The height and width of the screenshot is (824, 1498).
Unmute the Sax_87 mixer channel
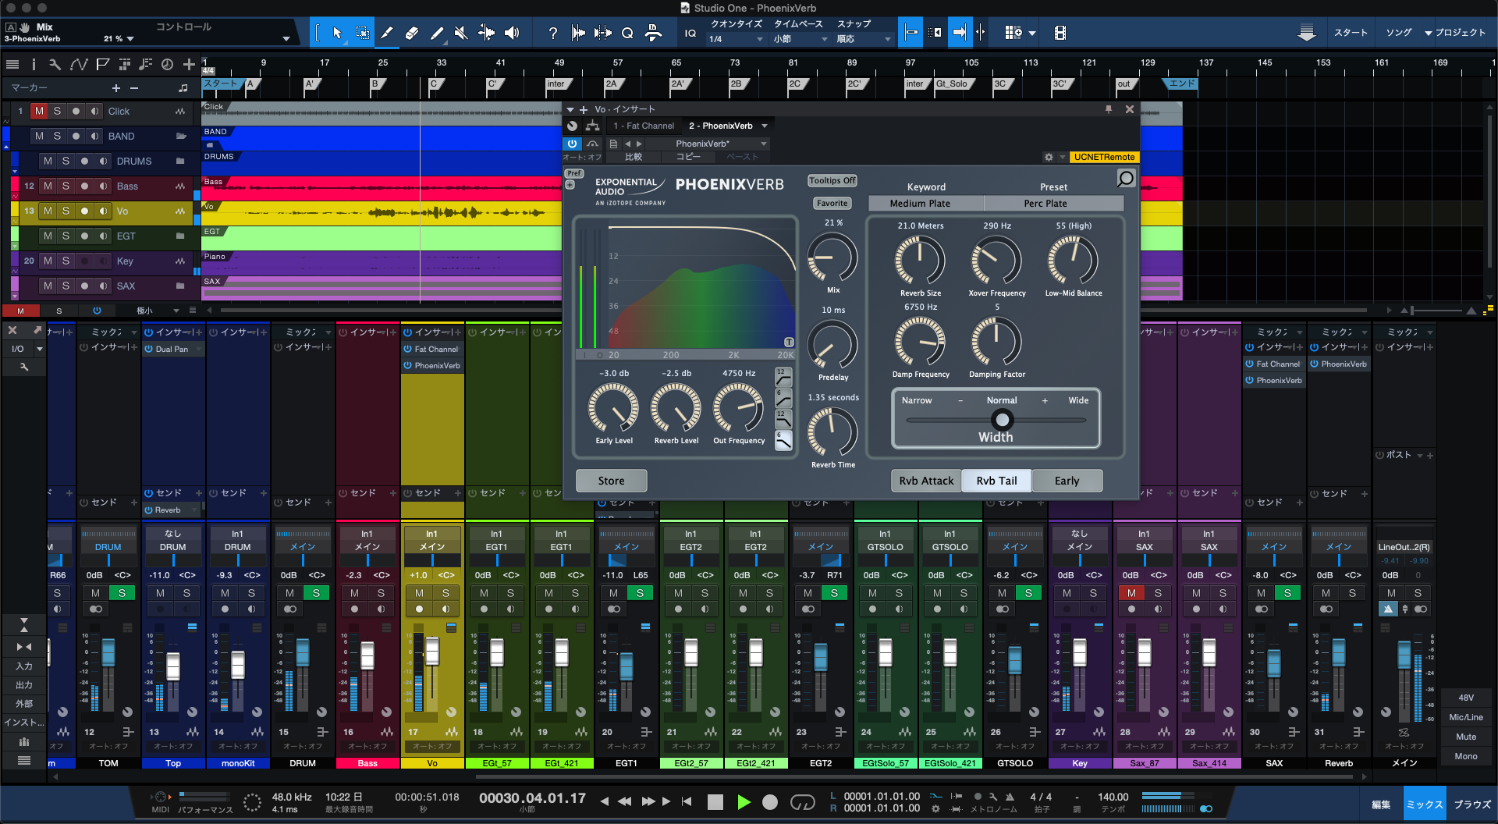coord(1131,593)
